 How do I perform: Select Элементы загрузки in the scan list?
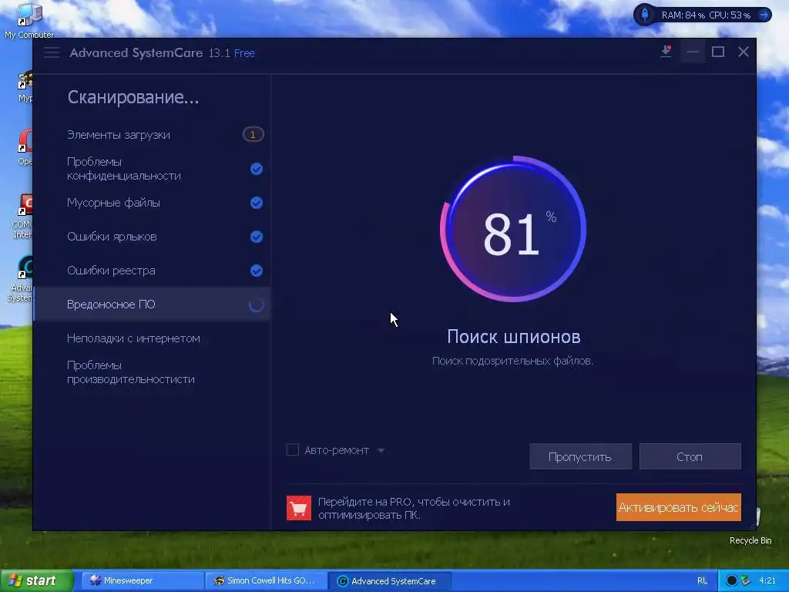tap(152, 135)
